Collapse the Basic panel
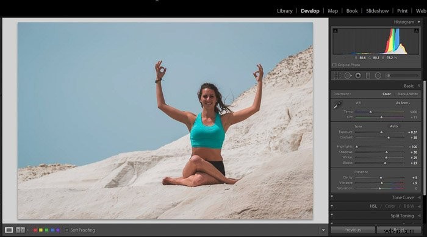 [x=419, y=86]
